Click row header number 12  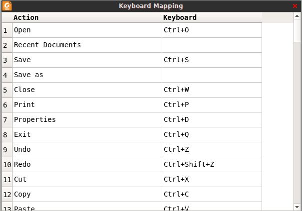point(7,194)
